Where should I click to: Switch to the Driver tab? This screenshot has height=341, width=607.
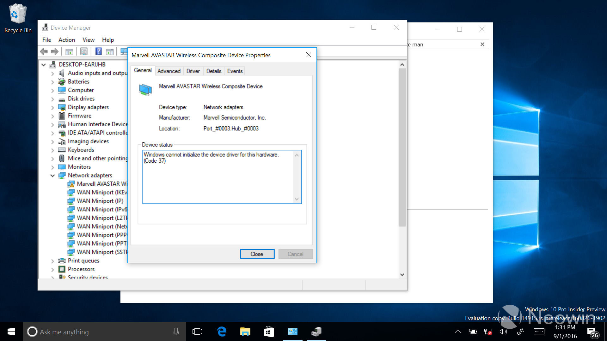[193, 71]
